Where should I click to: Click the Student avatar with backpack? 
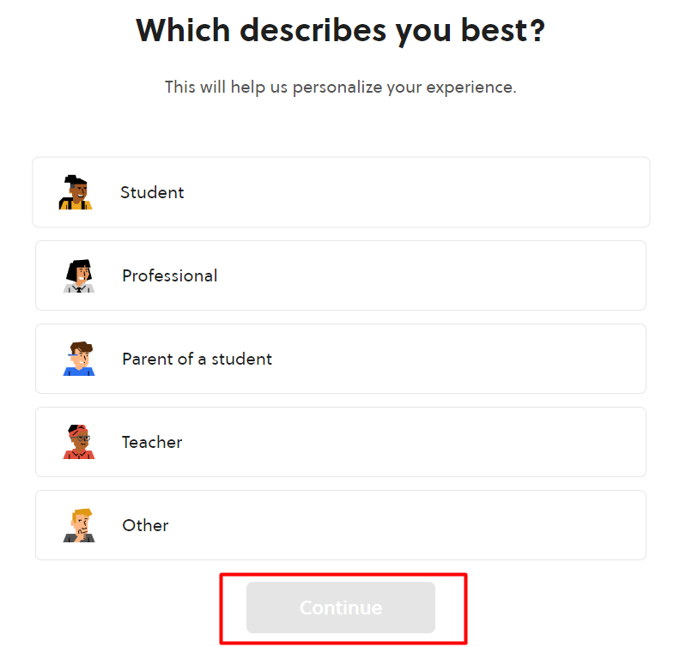(x=76, y=193)
